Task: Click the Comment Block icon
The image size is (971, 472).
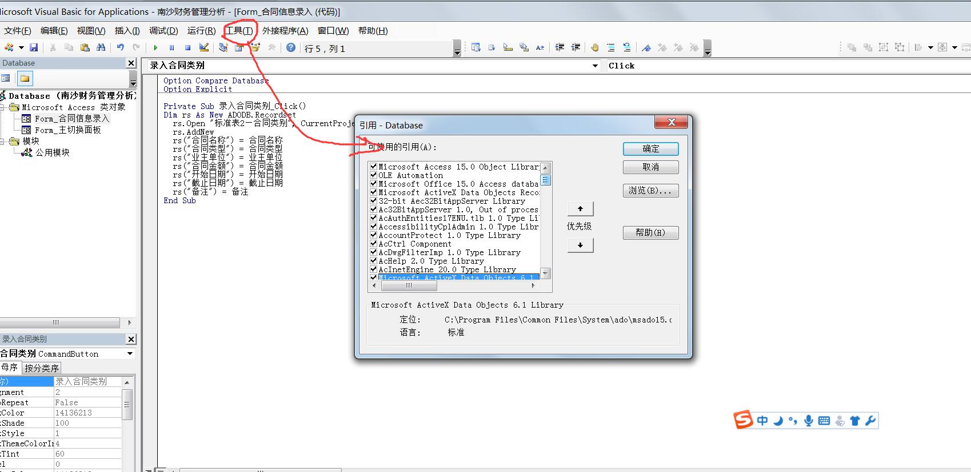Action: (x=611, y=47)
